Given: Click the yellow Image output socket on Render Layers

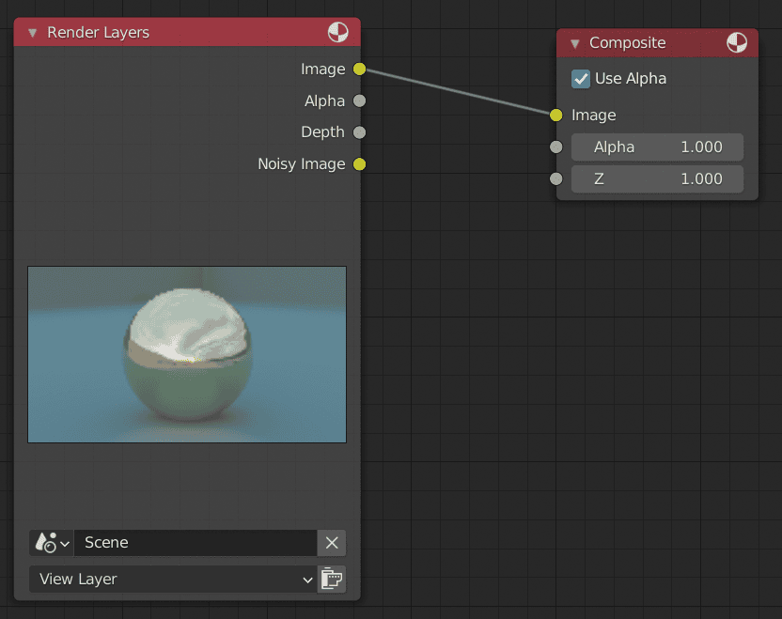Looking at the screenshot, I should coord(358,69).
